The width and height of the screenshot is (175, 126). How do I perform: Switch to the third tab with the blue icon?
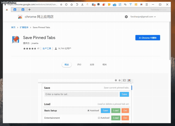tap(23, 10)
